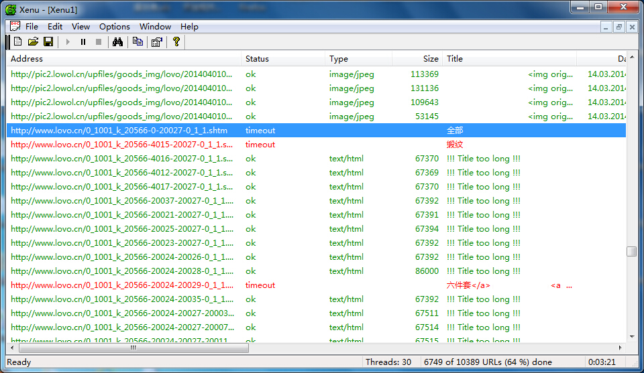Select the red 20566-4015-20027 timeout URL
The height and width of the screenshot is (373, 644).
[x=121, y=144]
